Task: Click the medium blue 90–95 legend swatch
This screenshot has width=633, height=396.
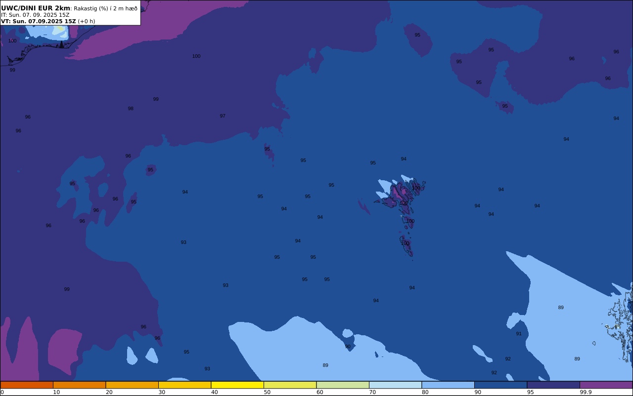Action: coord(500,385)
